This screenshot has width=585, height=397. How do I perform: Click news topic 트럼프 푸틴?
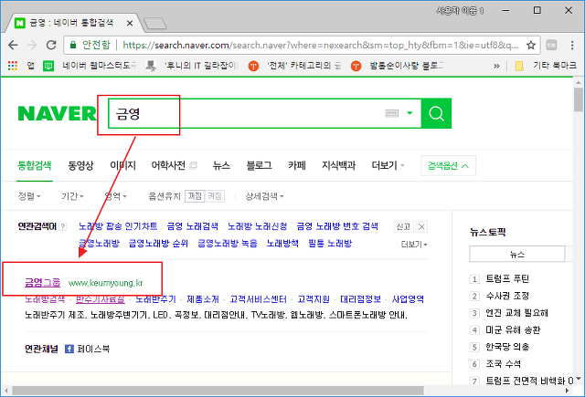point(507,278)
